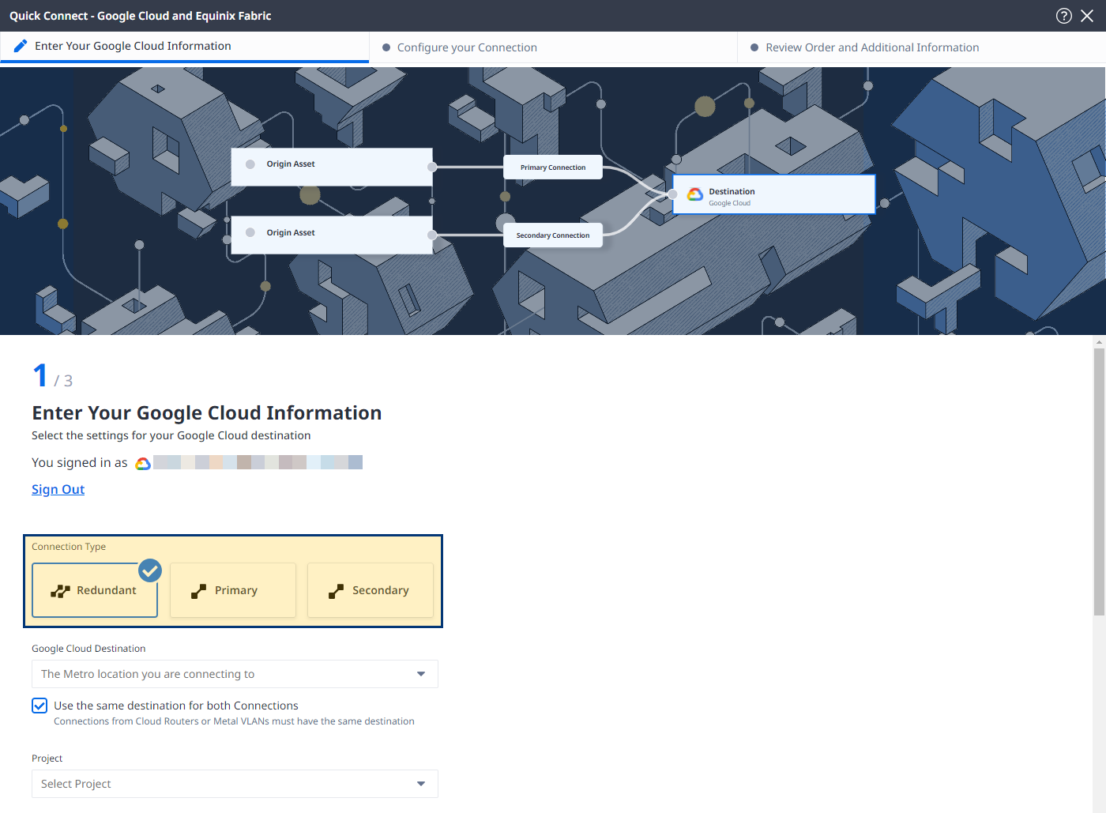Close the Quick Connect dialog
Screen dimensions: 1106x813
(x=1087, y=16)
